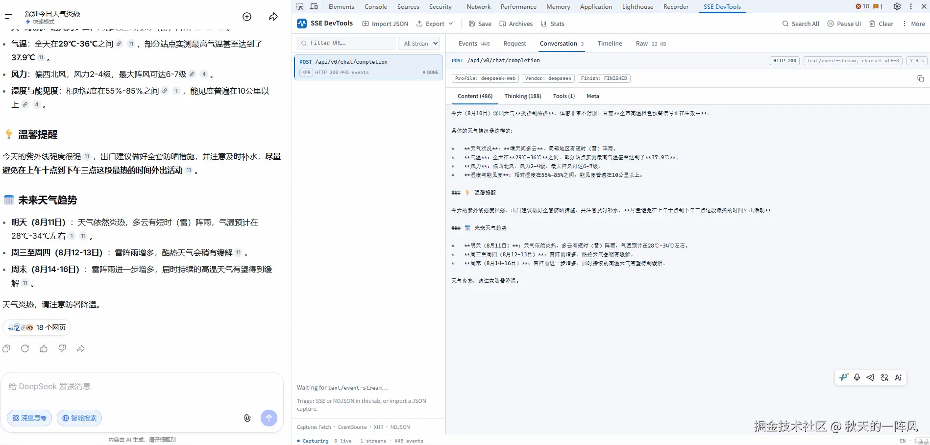Click share arrow below the reply
930x445 pixels.
coord(81,348)
